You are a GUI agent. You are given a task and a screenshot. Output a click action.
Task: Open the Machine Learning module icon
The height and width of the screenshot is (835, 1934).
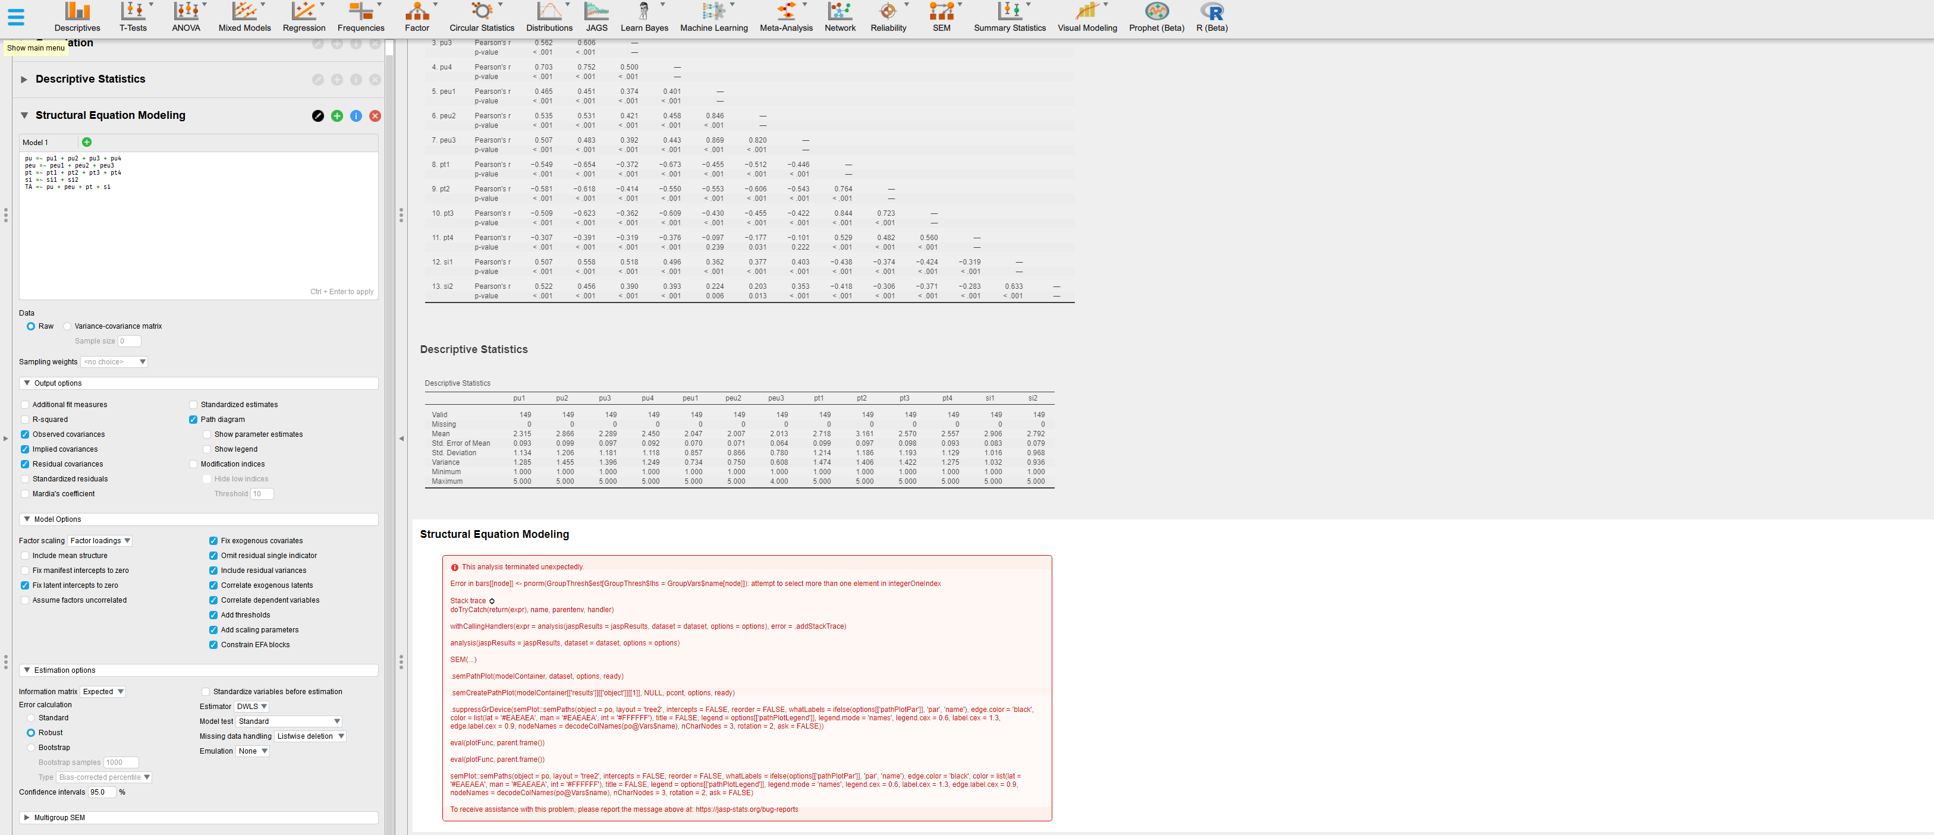713,17
